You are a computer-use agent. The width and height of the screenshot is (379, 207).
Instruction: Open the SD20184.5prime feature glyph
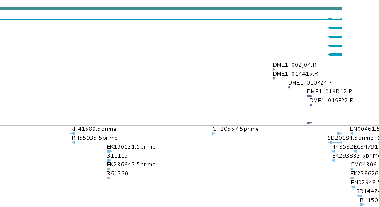(x=335, y=142)
